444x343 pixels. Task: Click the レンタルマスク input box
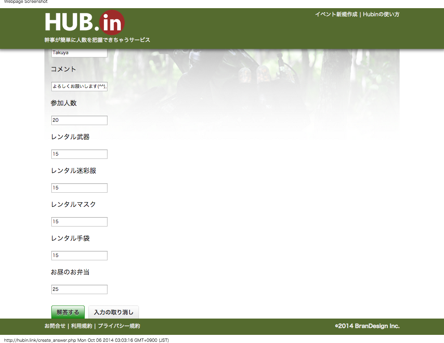(x=79, y=222)
